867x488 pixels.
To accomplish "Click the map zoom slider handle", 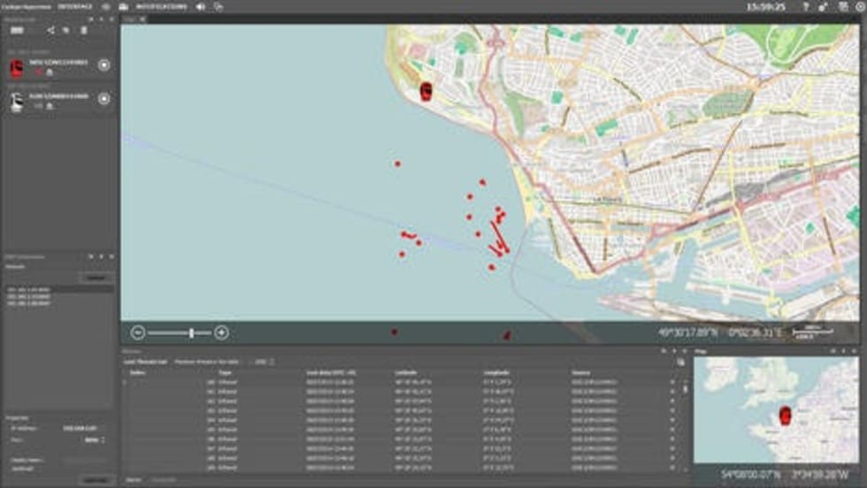I will [x=191, y=332].
